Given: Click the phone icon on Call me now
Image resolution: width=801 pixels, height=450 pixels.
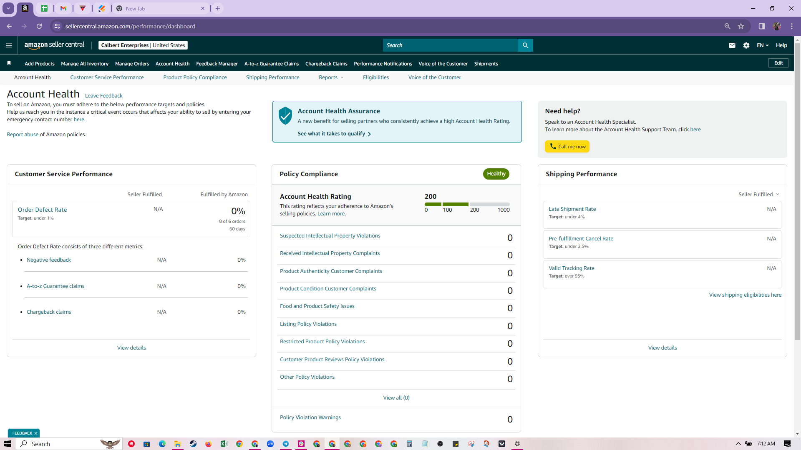Looking at the screenshot, I should click(553, 146).
